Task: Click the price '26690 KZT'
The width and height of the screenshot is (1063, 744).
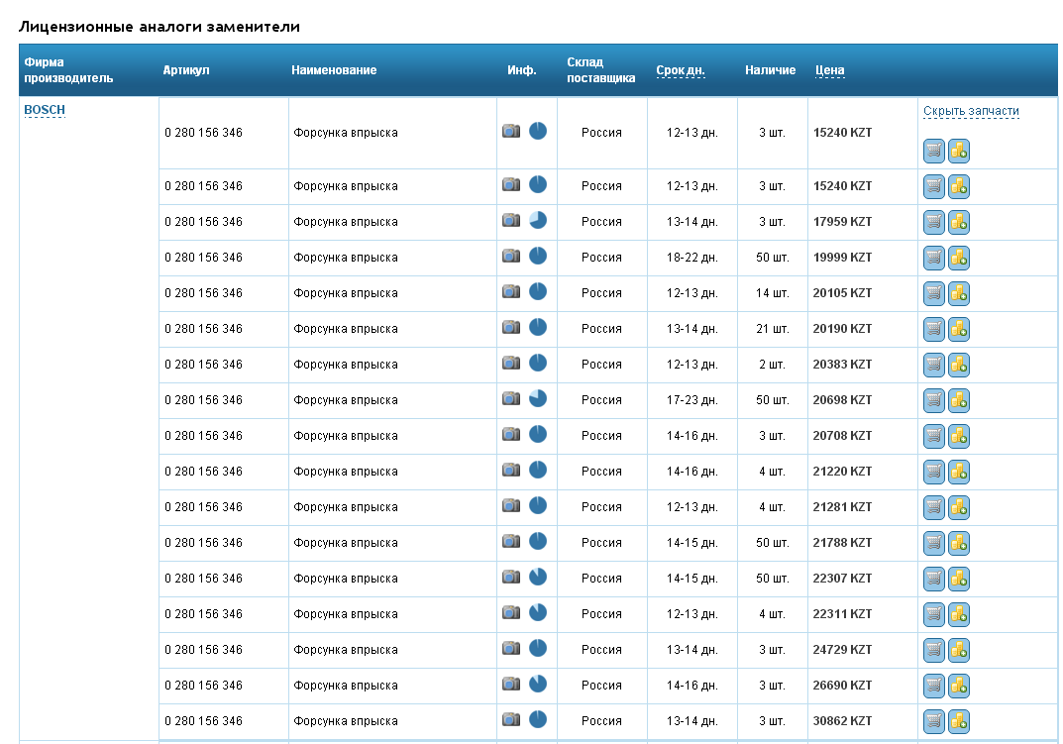Action: (x=842, y=686)
